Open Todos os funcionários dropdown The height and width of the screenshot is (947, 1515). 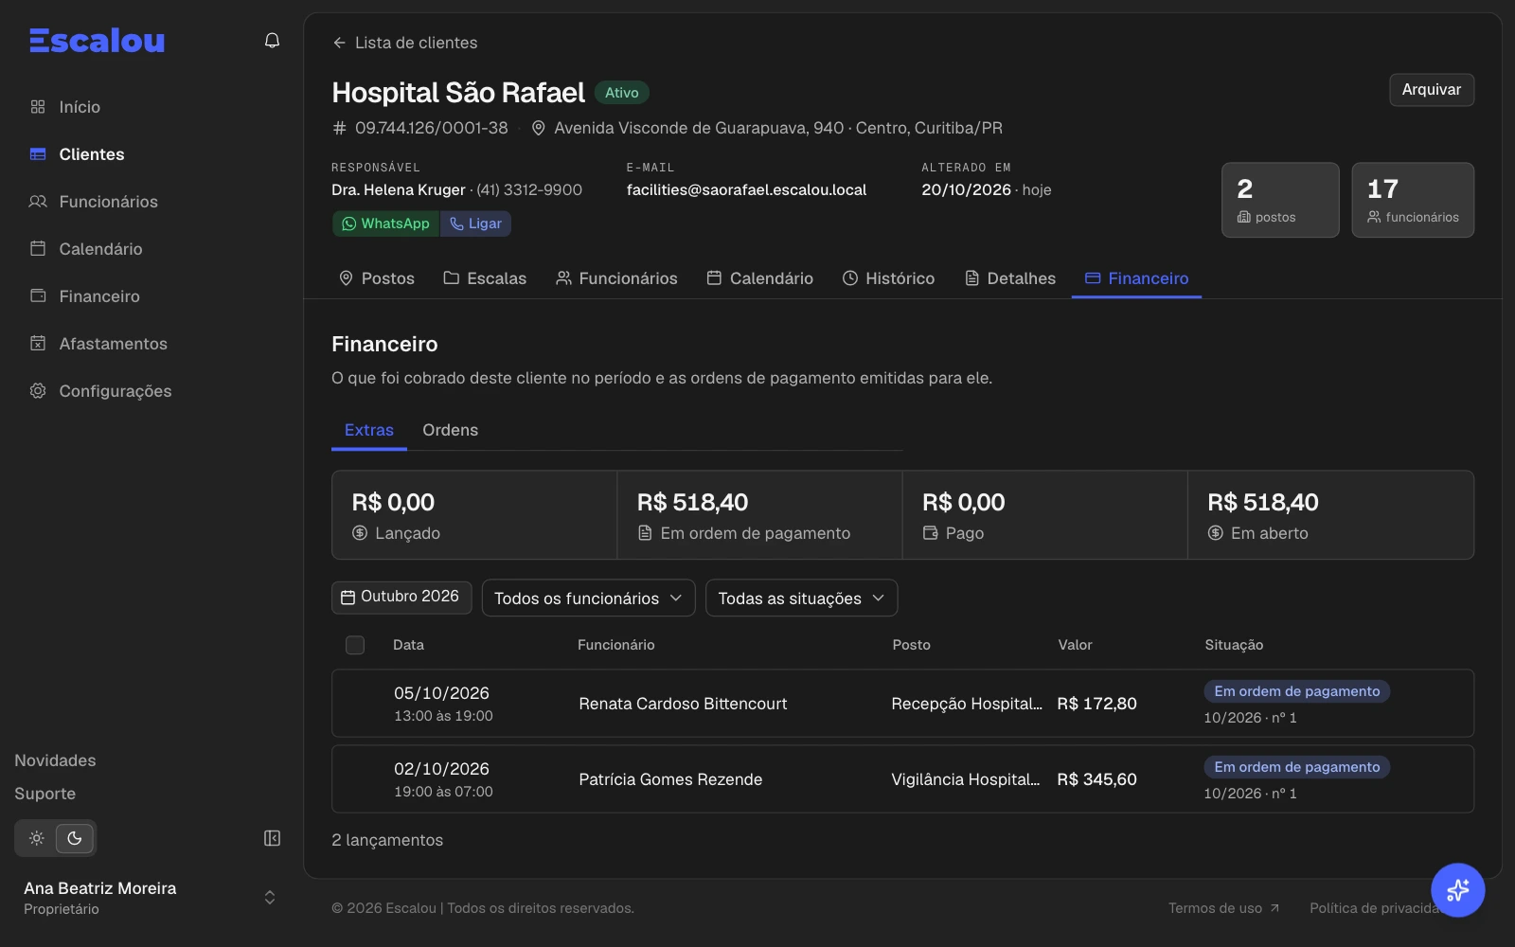(588, 598)
